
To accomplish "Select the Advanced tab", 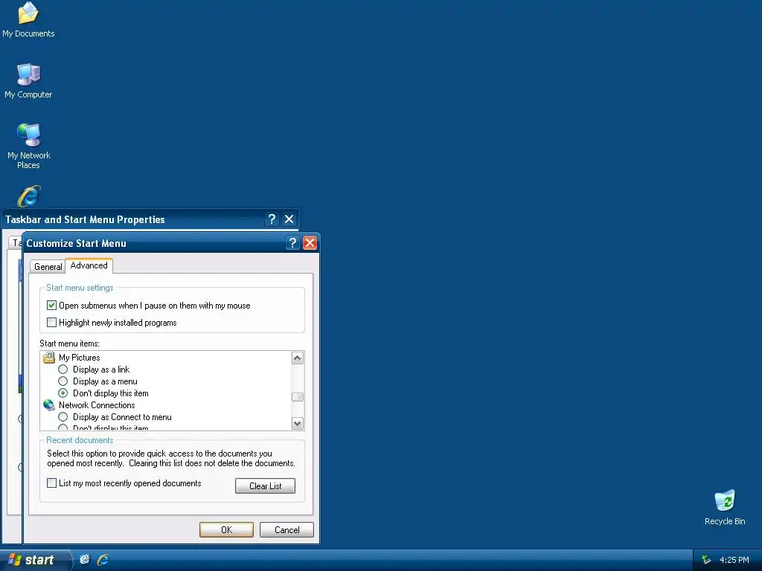I will 89,265.
